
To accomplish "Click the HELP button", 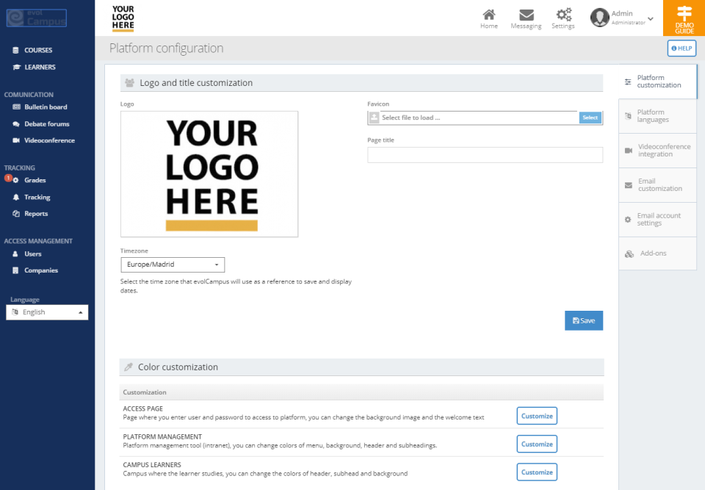I will 681,48.
